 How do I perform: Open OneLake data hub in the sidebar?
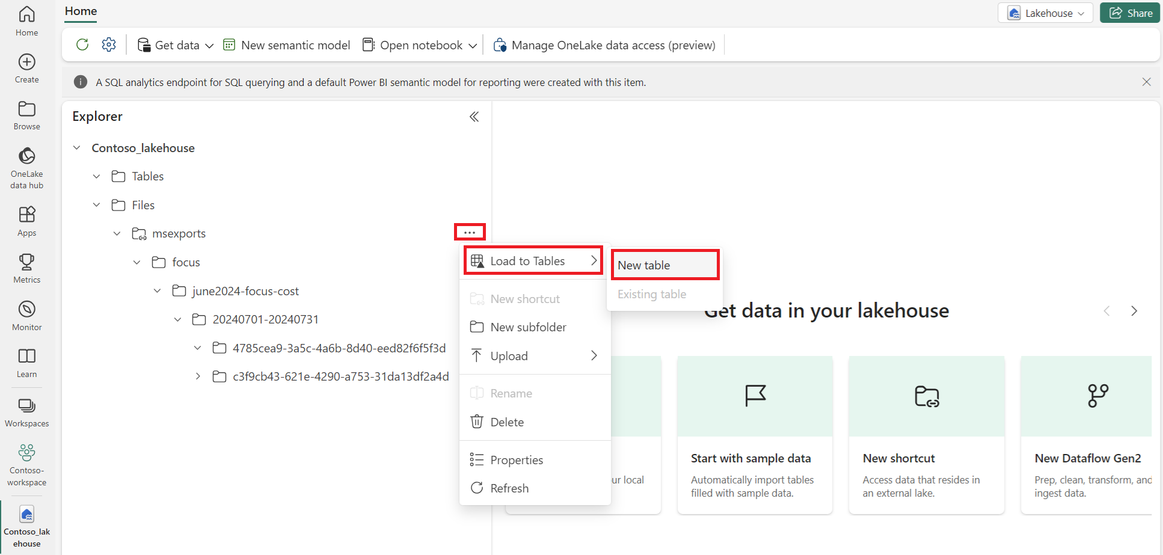pos(26,168)
